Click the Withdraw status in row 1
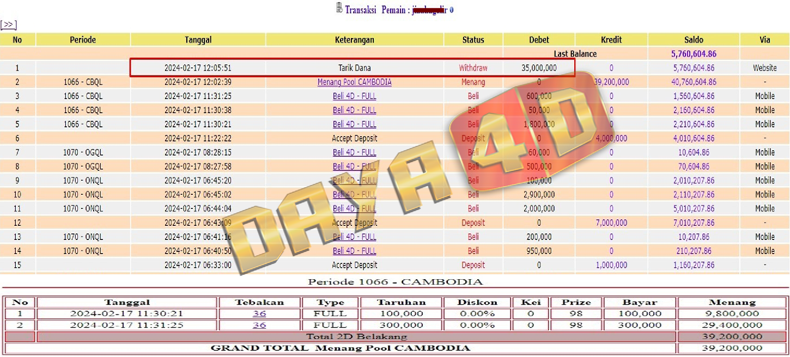The height and width of the screenshot is (357, 790). tap(473, 68)
